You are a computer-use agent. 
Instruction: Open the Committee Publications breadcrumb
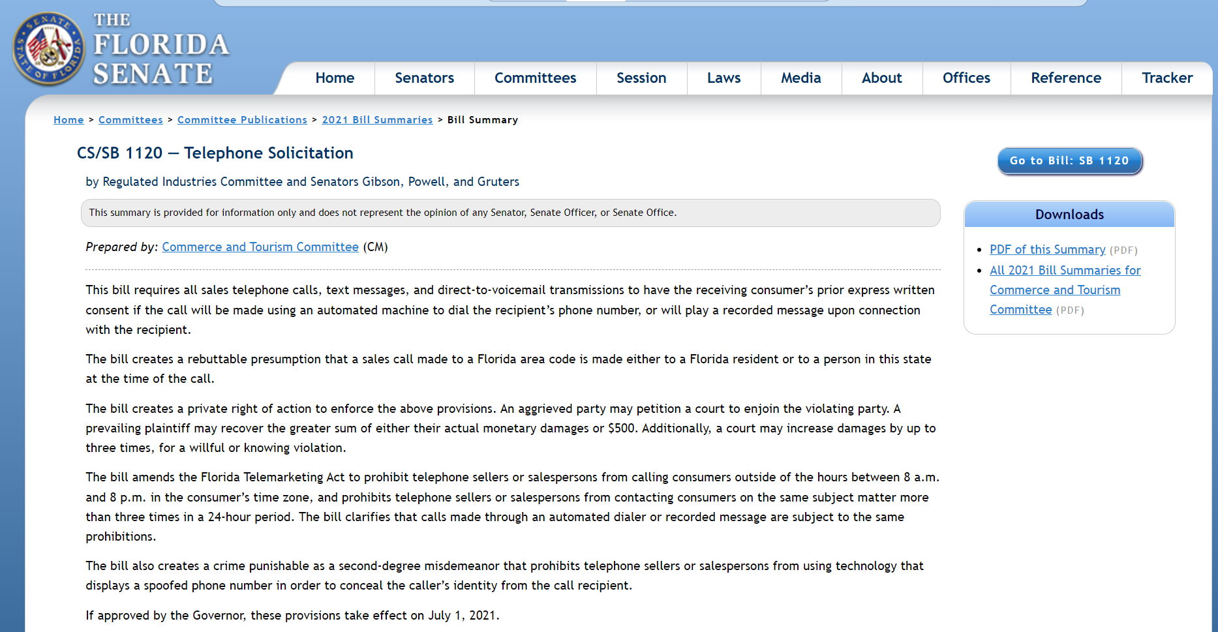click(x=242, y=120)
